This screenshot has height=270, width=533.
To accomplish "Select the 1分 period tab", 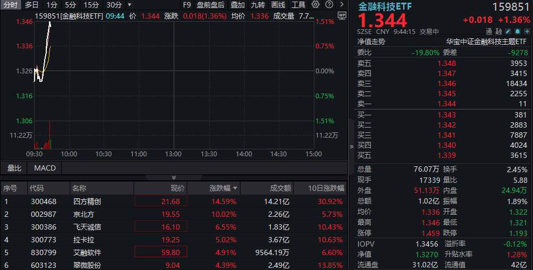I will [x=52, y=5].
